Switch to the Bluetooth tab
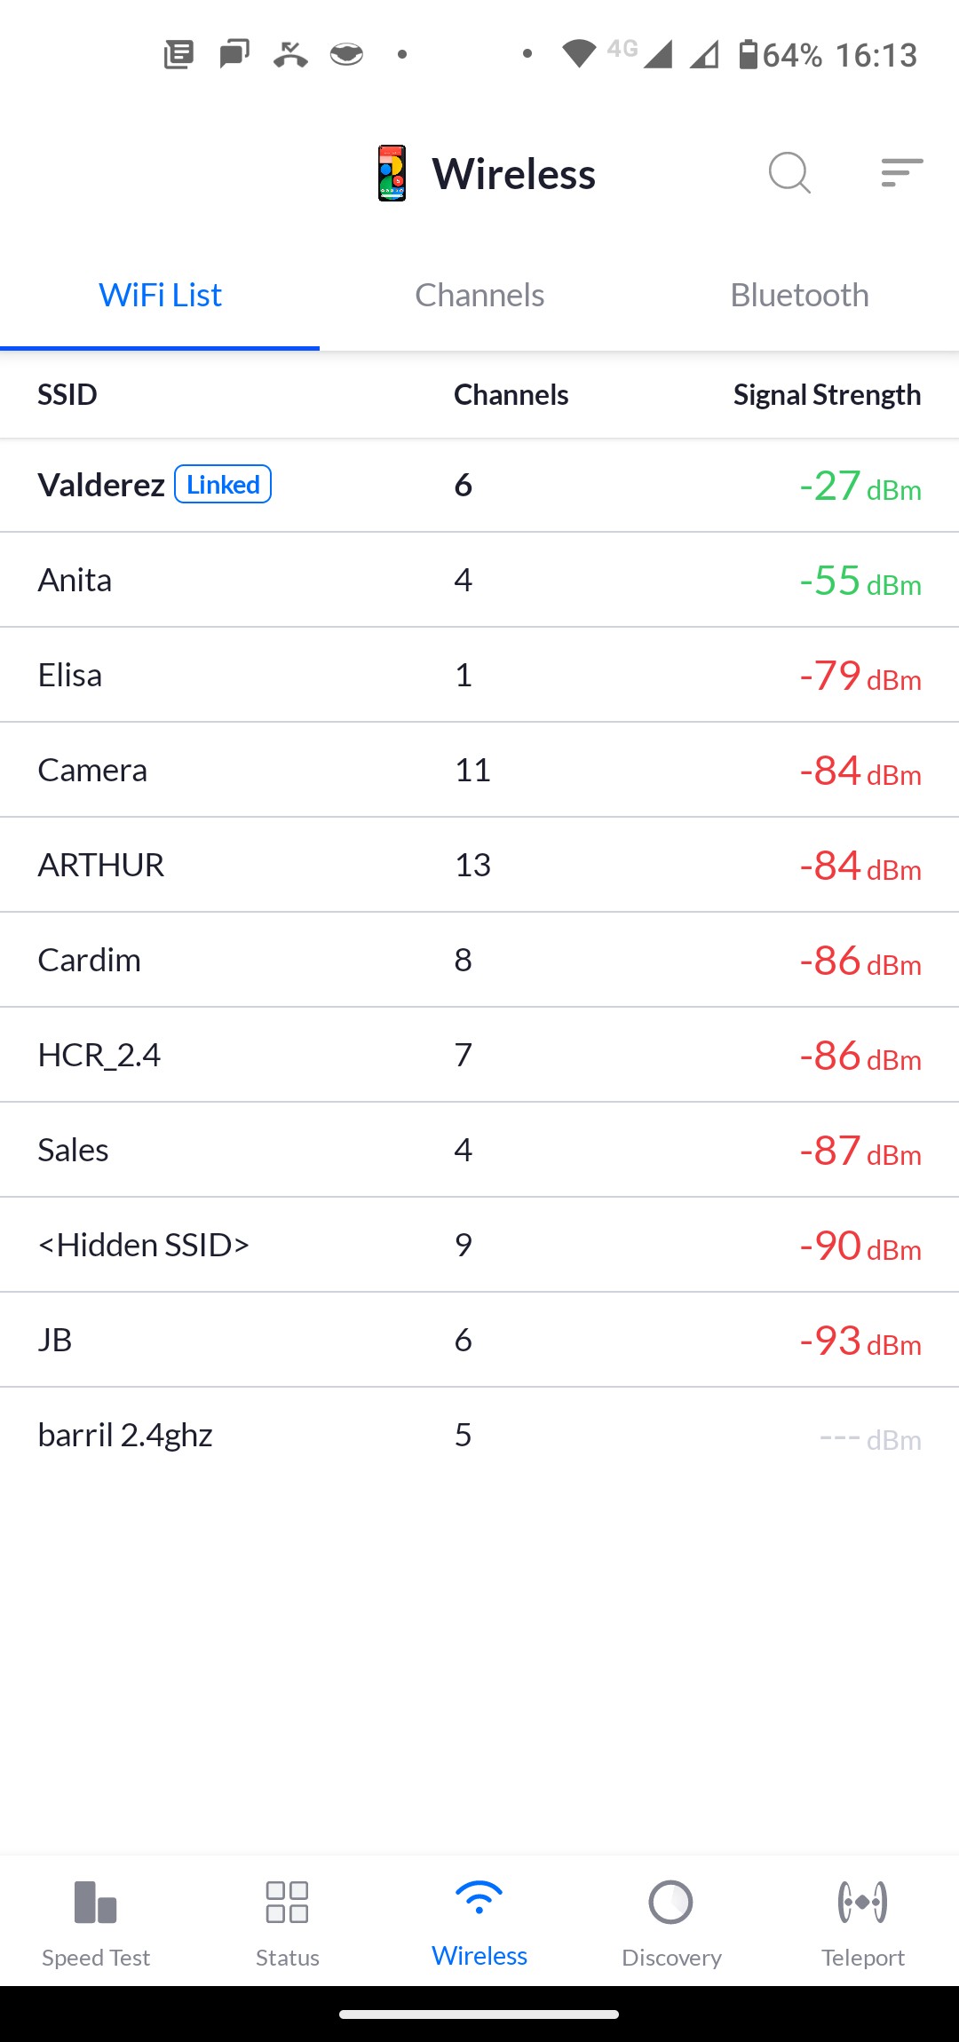This screenshot has width=959, height=2042. [x=799, y=296]
